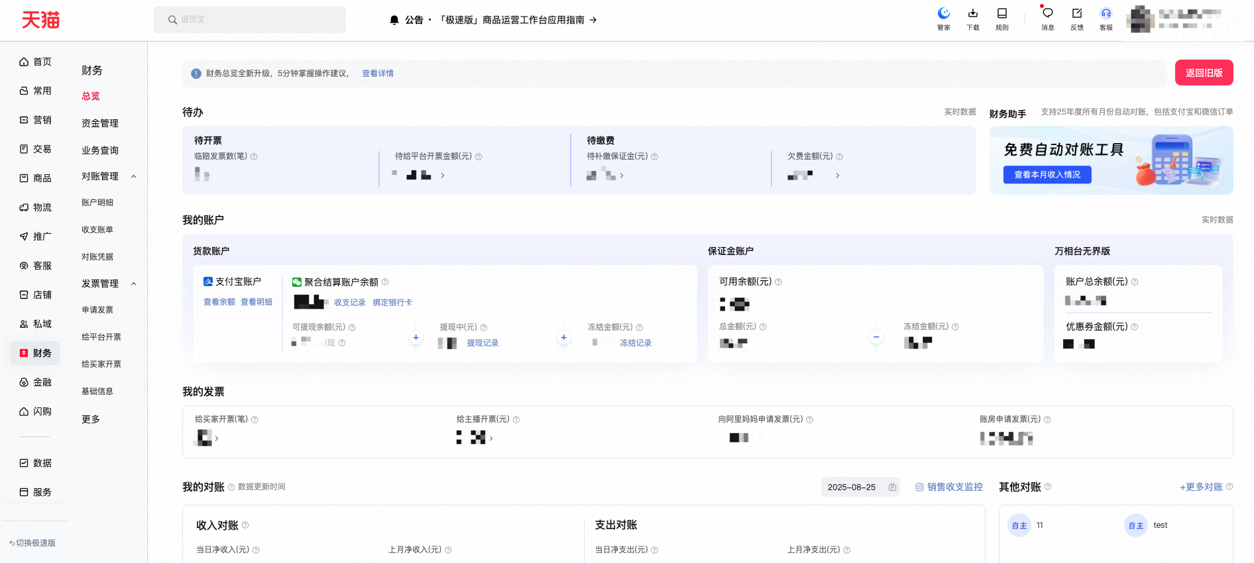Open the 绑定银行卡 link

(x=392, y=303)
